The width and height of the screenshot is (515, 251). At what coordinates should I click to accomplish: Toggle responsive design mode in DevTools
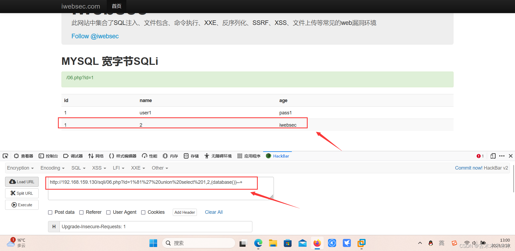pos(493,156)
